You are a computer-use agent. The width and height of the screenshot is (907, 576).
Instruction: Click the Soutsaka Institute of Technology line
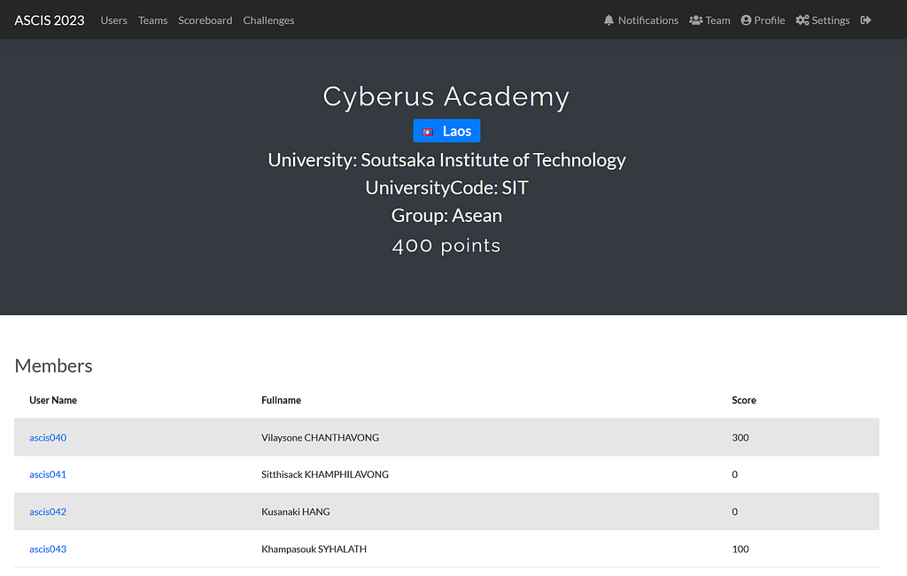446,160
